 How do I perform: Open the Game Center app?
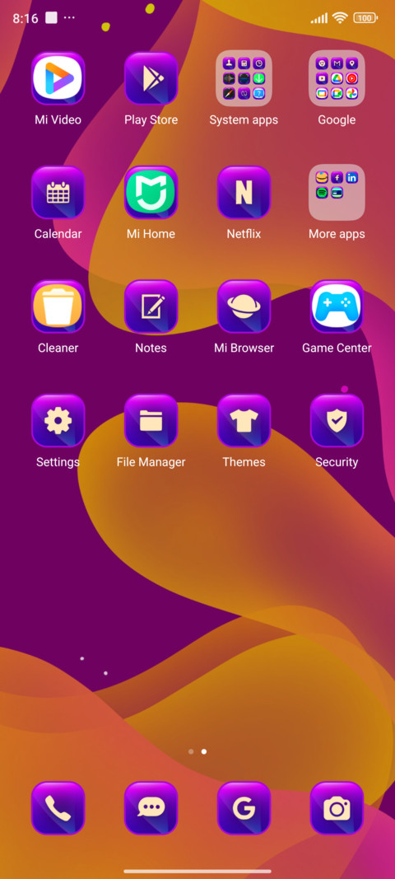[x=337, y=306]
